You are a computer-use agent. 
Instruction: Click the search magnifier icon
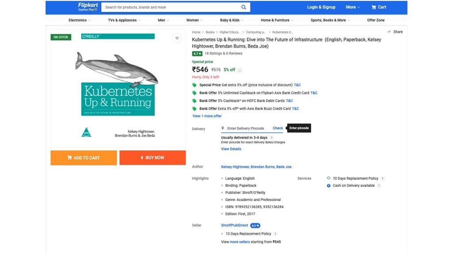244,7
